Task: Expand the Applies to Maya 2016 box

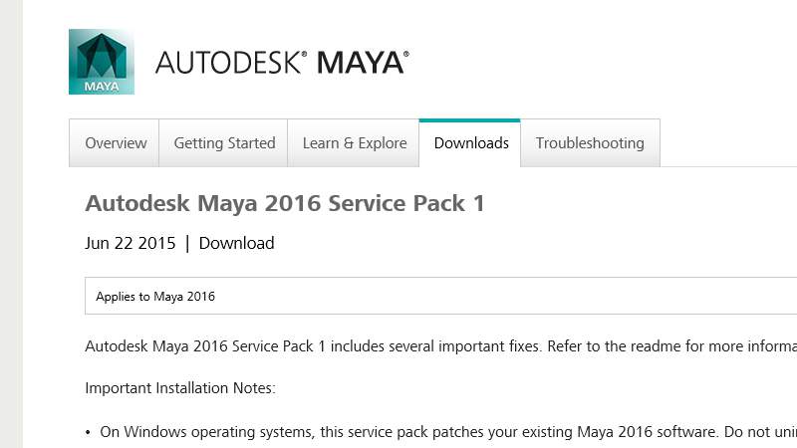Action: coord(438,296)
